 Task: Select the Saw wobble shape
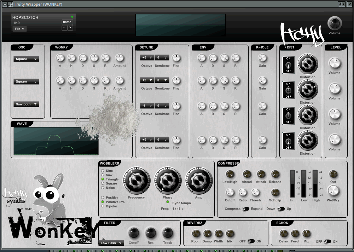pos(103,175)
